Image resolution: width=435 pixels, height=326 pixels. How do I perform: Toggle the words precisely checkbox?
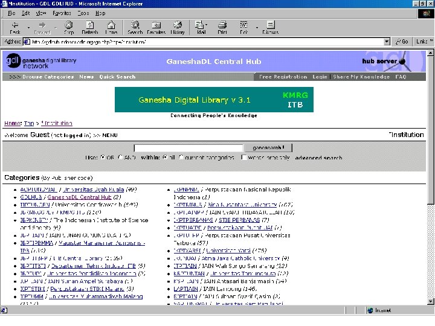point(243,157)
